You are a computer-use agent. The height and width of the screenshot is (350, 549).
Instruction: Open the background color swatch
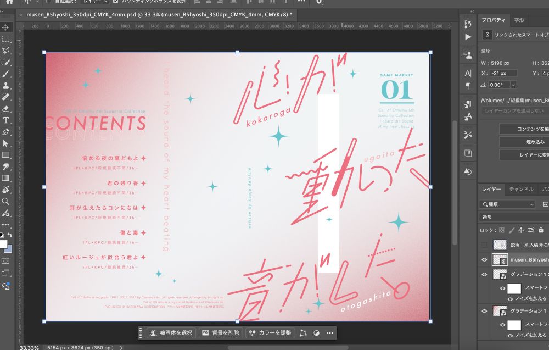(x=9, y=249)
